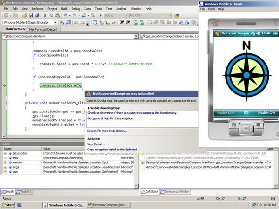Screen dimensions: 279x209
Task: Click the code editor horizontal scroll left arrow
Action: (4, 137)
